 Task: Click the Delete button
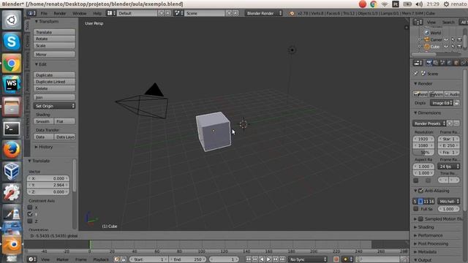pos(54,88)
